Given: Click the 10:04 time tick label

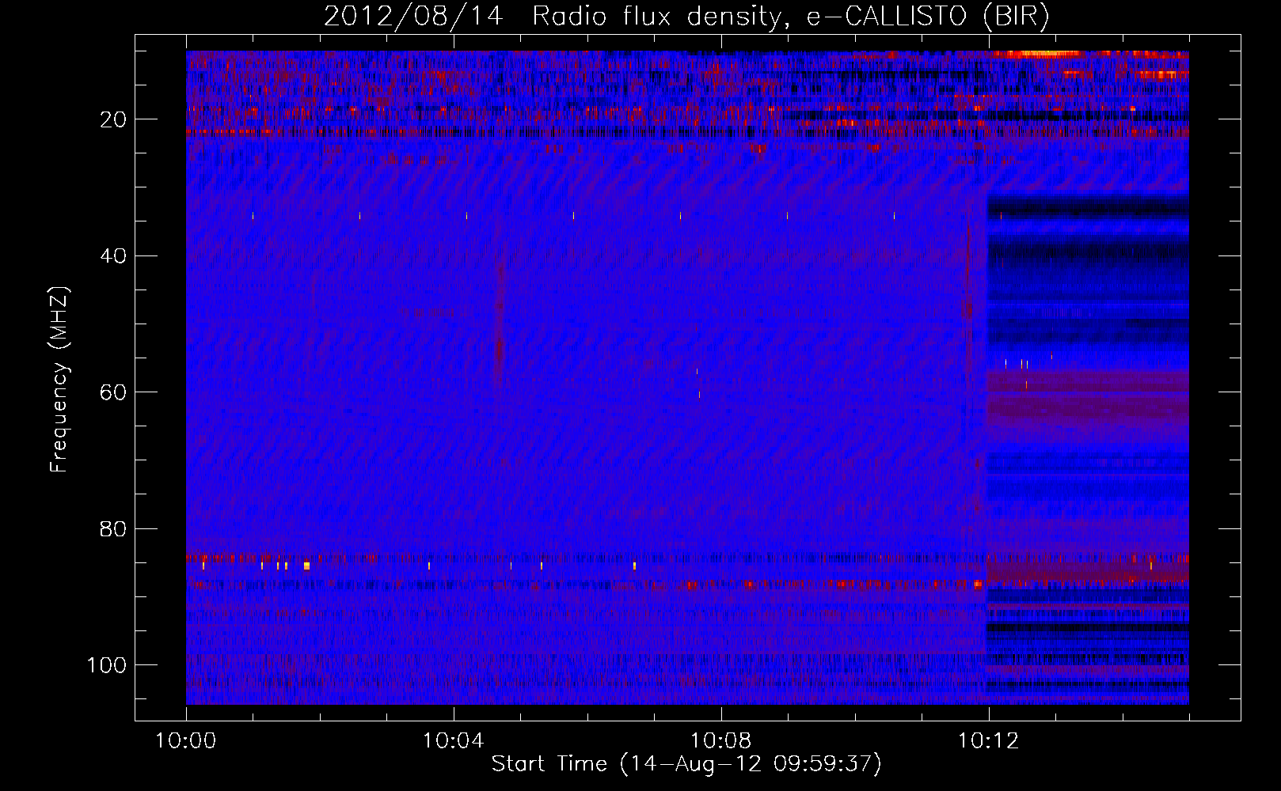Looking at the screenshot, I should (x=454, y=741).
